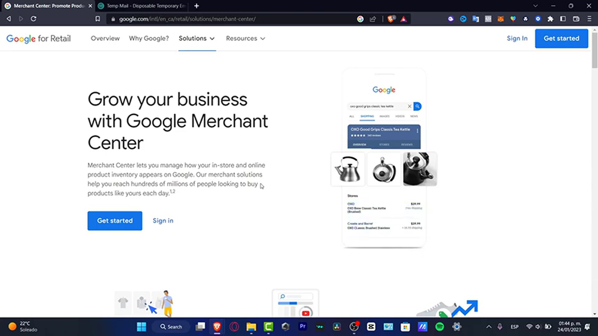598x336 pixels.
Task: Open Adobe Premiere Pro from the taskbar
Action: (302, 327)
